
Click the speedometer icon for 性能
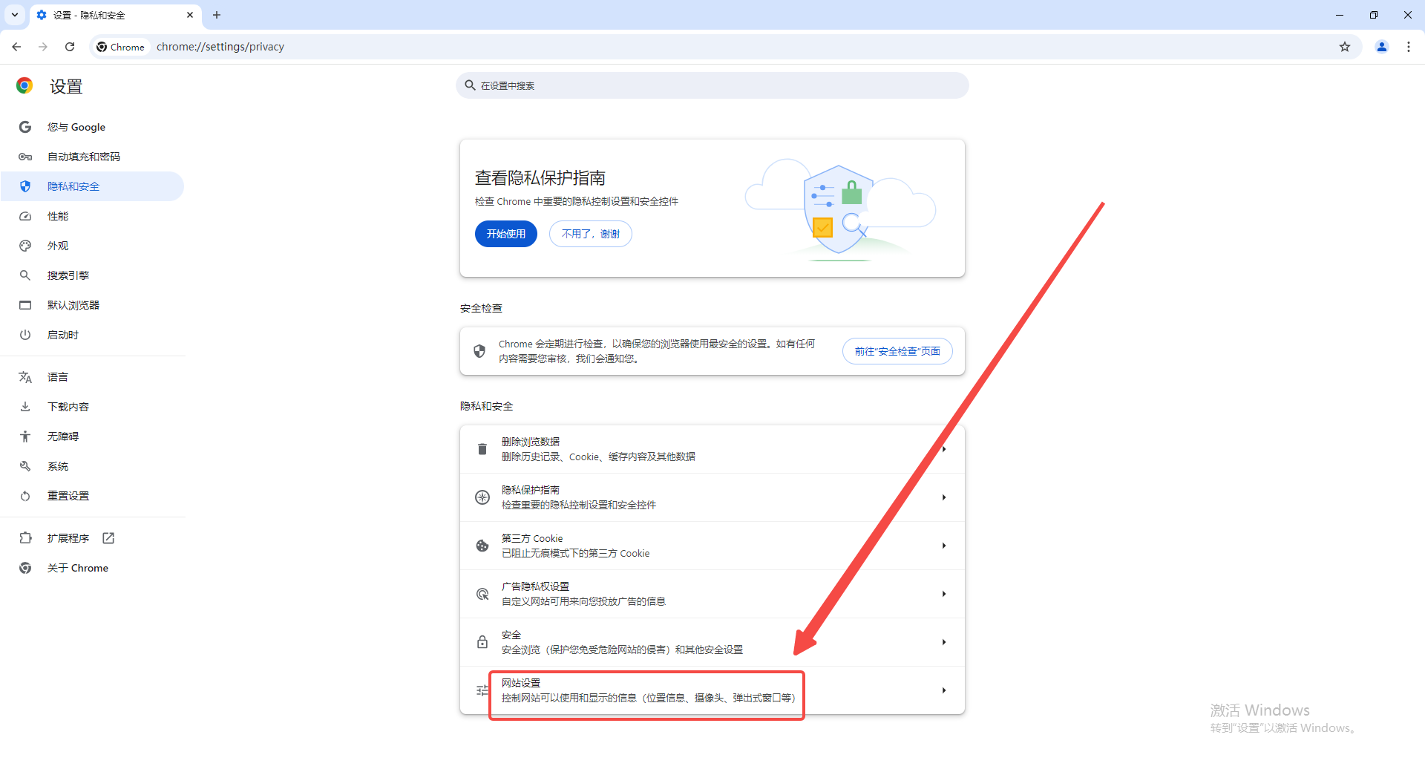tap(25, 216)
